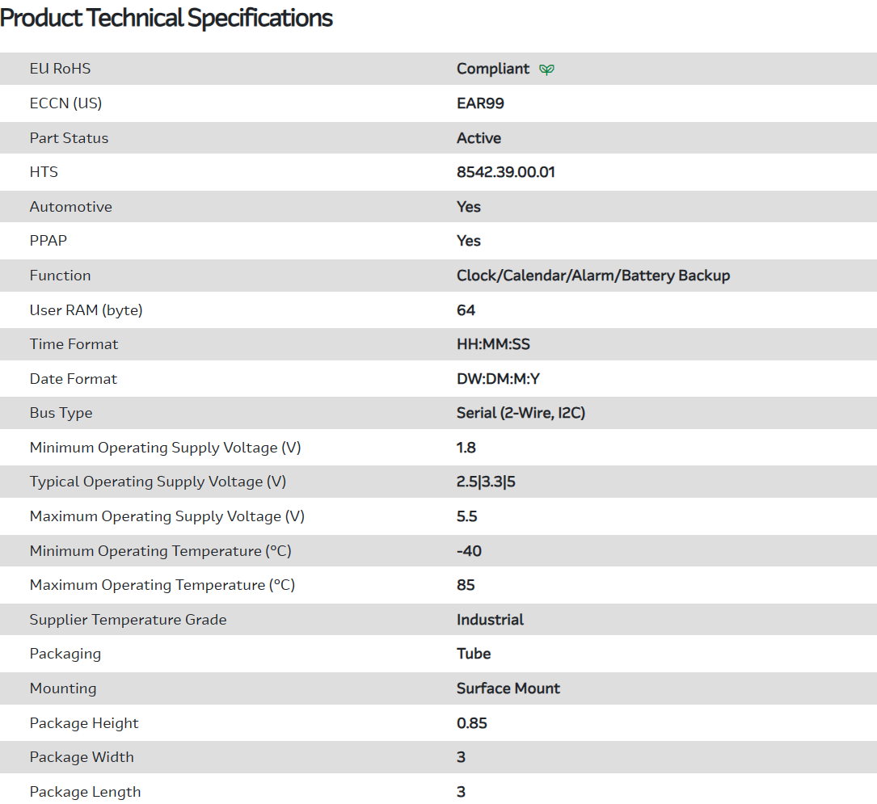This screenshot has width=877, height=804.
Task: Click the Surface Mount mounting value
Action: 508,688
